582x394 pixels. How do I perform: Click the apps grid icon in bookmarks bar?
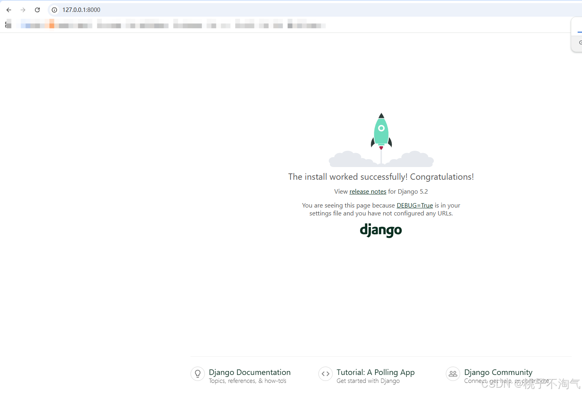pos(7,25)
